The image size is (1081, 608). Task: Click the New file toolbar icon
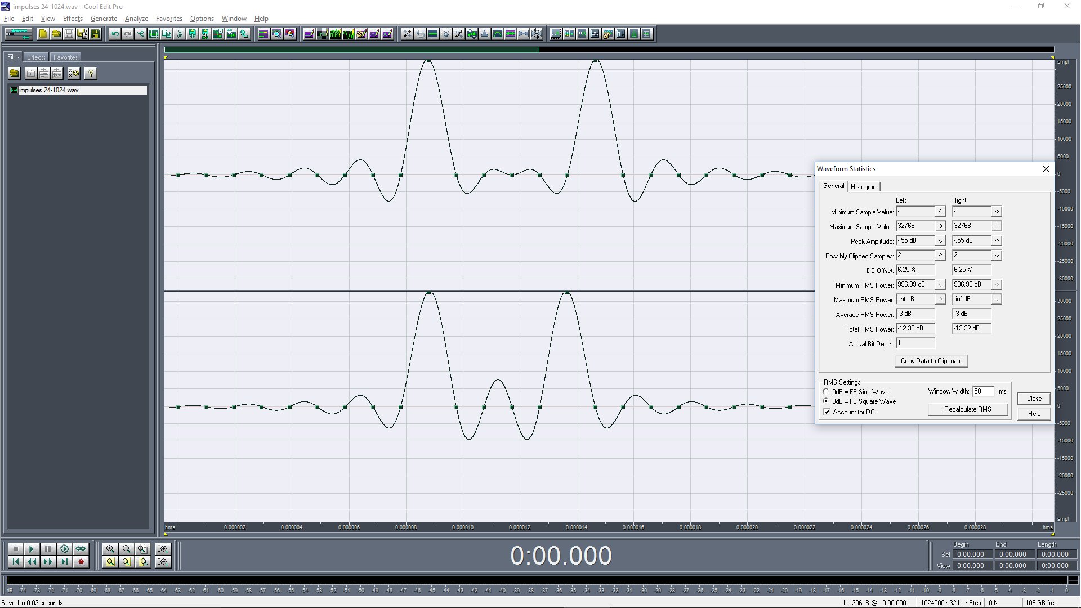point(43,34)
